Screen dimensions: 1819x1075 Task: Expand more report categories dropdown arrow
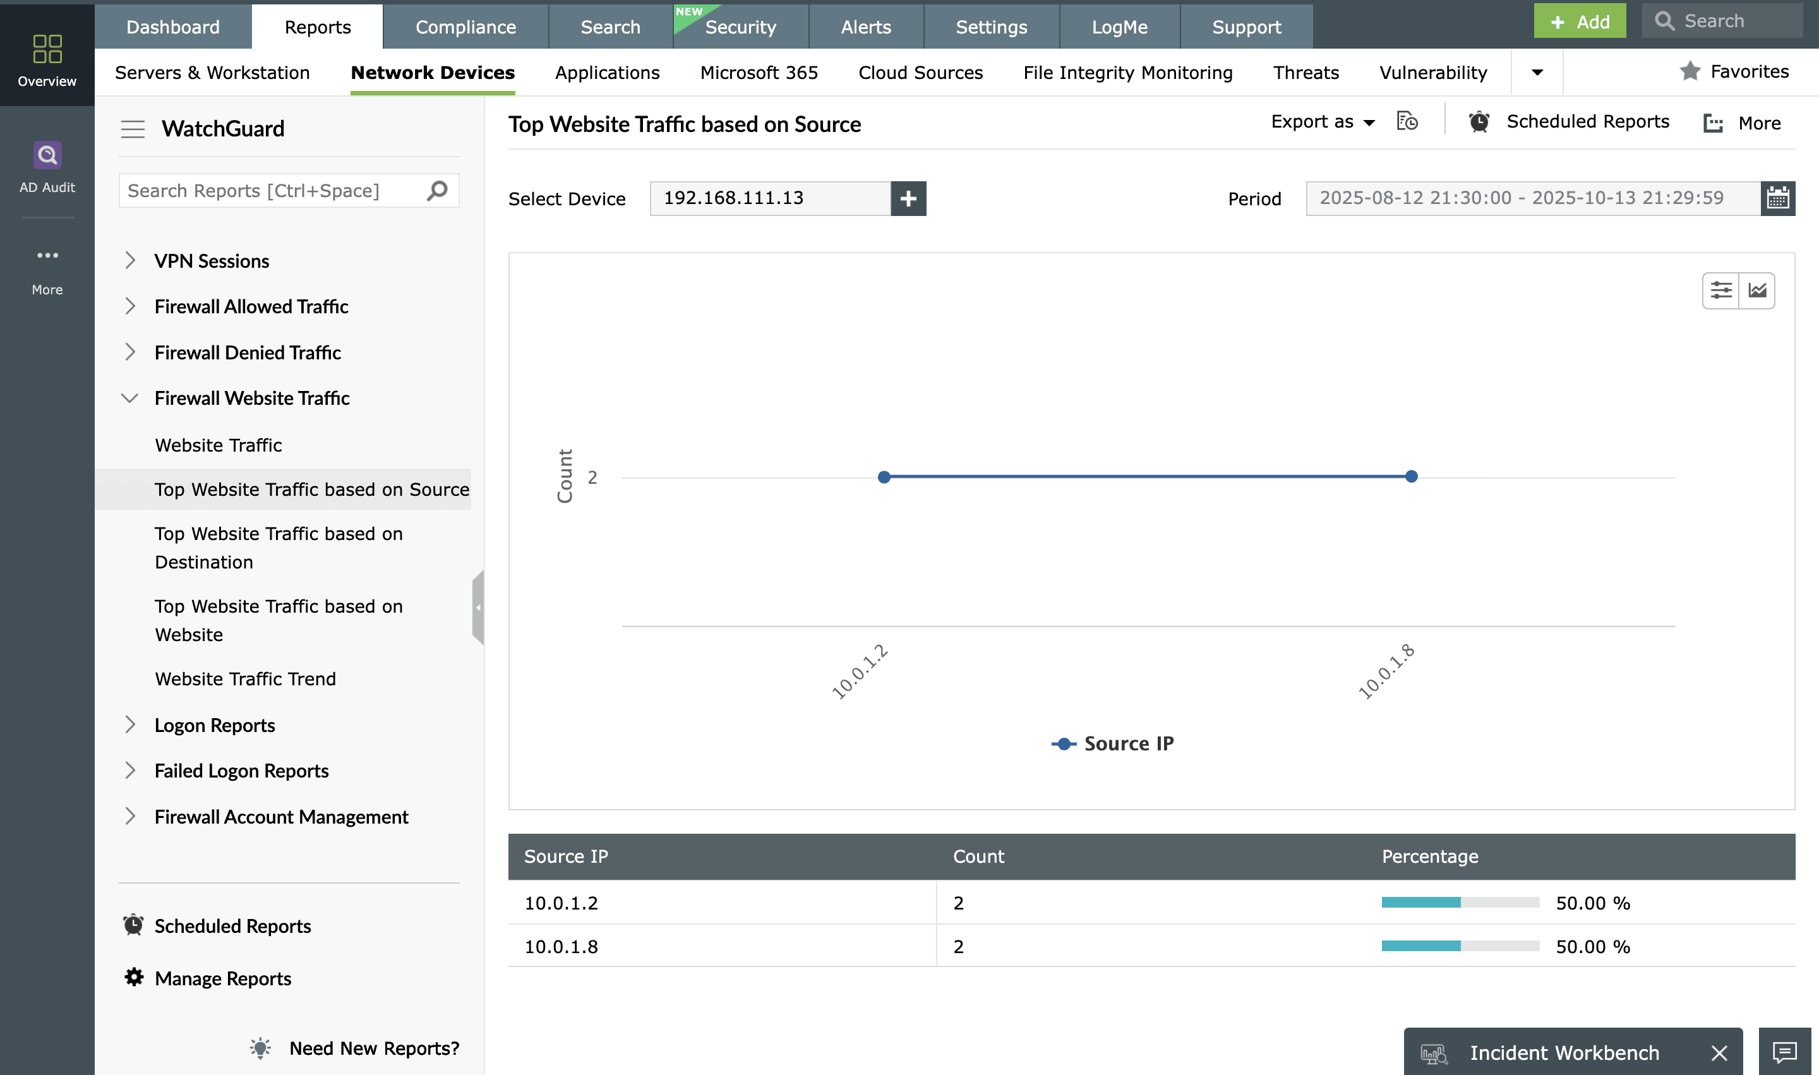pos(1537,72)
